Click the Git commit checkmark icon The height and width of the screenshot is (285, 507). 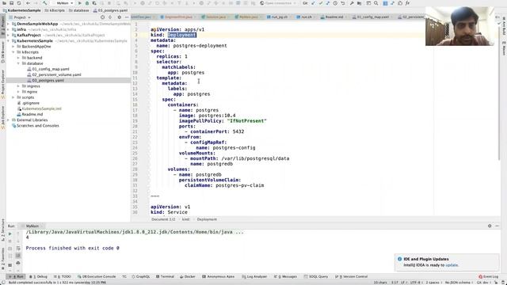coord(321,3)
